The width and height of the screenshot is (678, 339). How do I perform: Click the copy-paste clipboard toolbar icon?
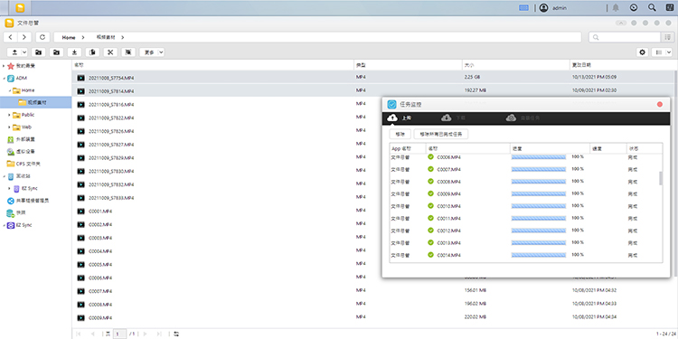(x=92, y=52)
